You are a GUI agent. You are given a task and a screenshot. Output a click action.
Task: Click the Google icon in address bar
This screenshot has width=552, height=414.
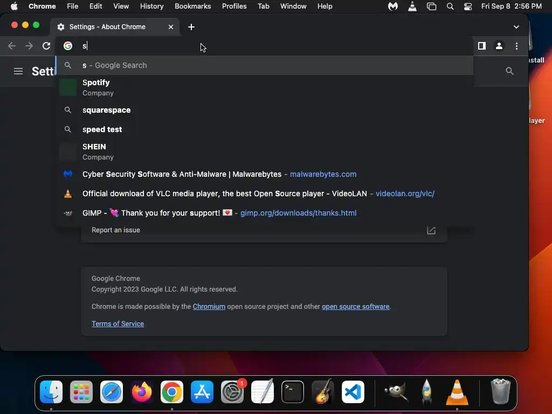click(68, 46)
